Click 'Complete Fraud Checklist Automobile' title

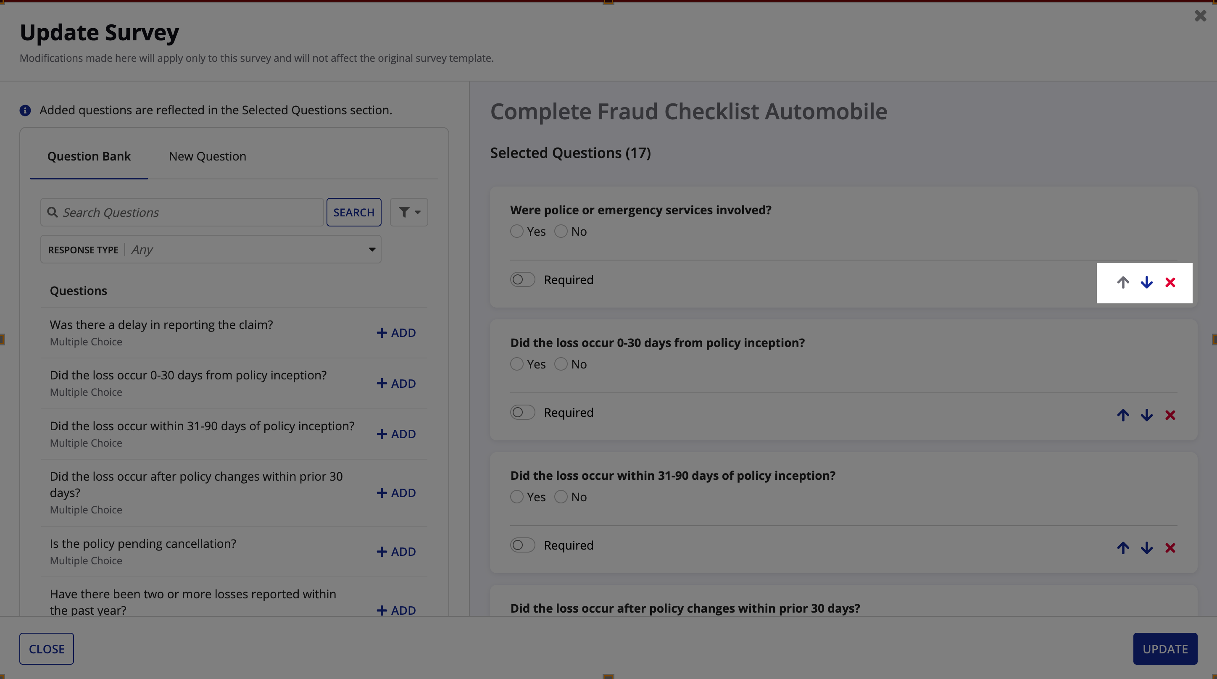pyautogui.click(x=689, y=111)
